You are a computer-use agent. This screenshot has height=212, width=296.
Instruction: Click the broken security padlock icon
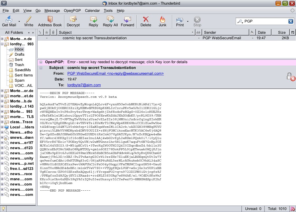click(x=290, y=76)
